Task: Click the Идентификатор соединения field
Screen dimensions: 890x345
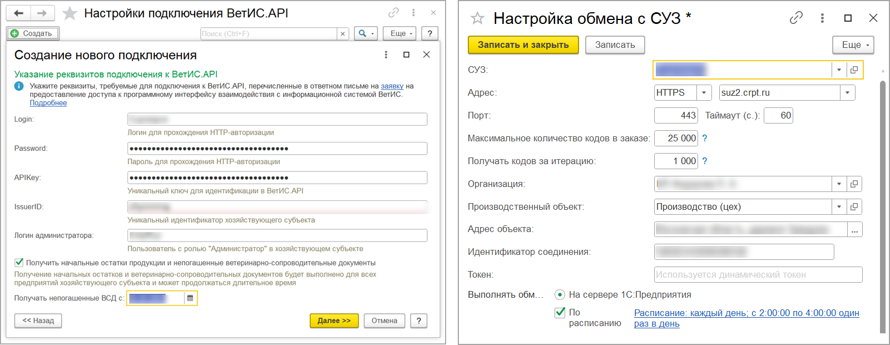Action: click(x=744, y=252)
